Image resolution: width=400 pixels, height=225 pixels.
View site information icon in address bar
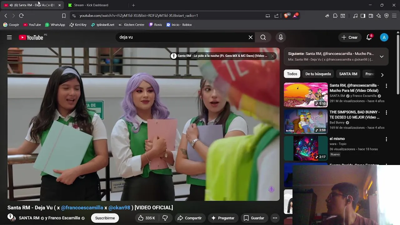click(74, 16)
